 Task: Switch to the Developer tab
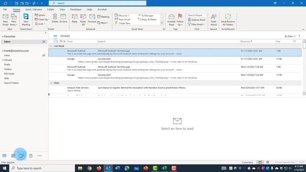pos(76,10)
